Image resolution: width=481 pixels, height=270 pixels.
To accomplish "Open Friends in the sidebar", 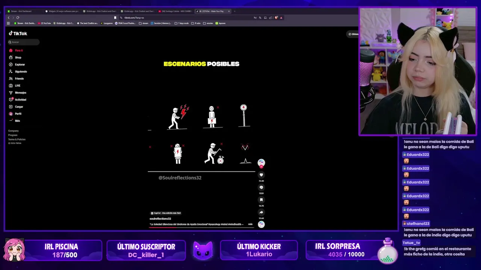I will 17,79.
